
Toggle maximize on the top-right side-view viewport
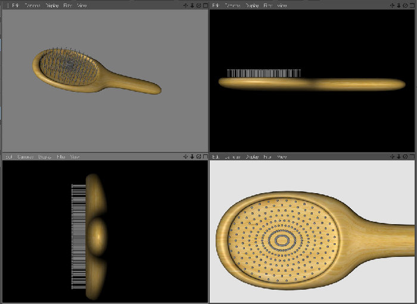[412, 5]
